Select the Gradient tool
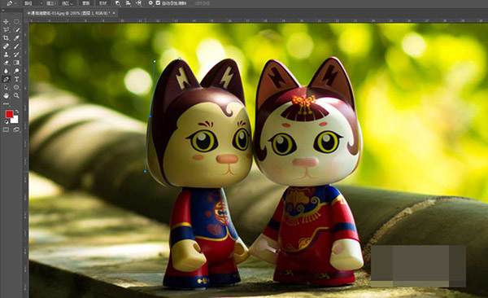The height and width of the screenshot is (298, 488). click(16, 63)
